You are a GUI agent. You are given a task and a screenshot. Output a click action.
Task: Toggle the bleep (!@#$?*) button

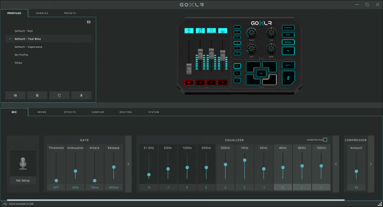point(288,65)
